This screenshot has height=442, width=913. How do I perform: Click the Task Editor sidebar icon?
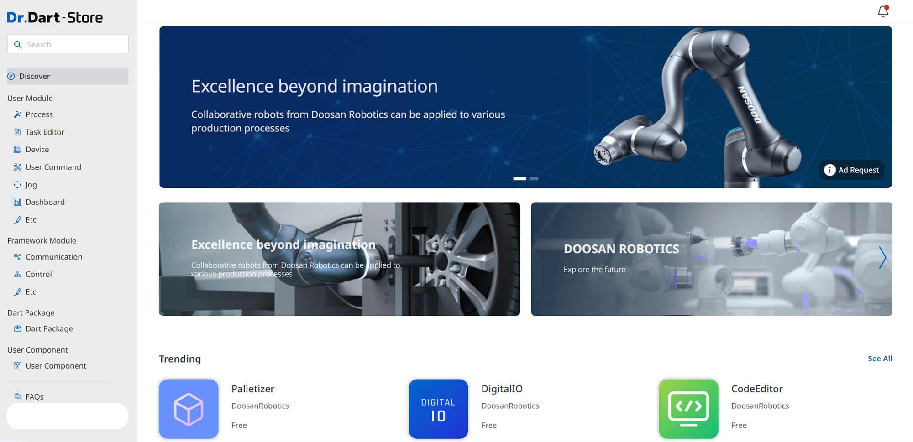[x=17, y=132]
